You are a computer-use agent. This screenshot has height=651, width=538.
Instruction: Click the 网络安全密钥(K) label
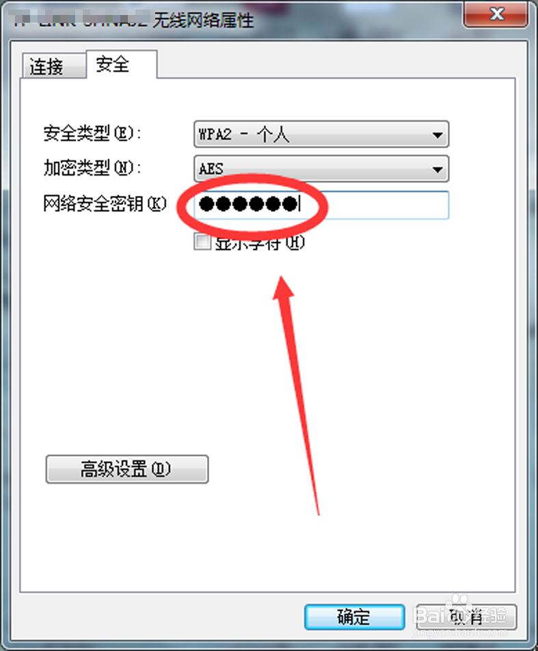105,204
